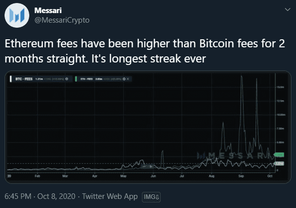Click the zoom control on the chart

point(147,166)
